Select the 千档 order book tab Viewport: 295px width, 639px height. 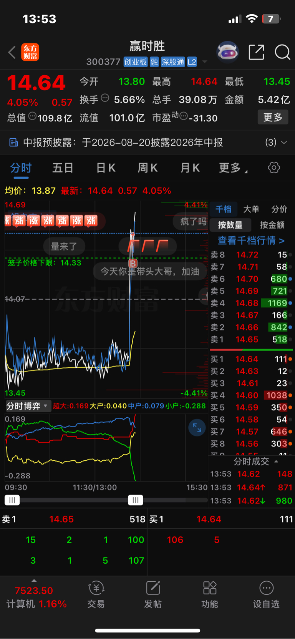[224, 209]
